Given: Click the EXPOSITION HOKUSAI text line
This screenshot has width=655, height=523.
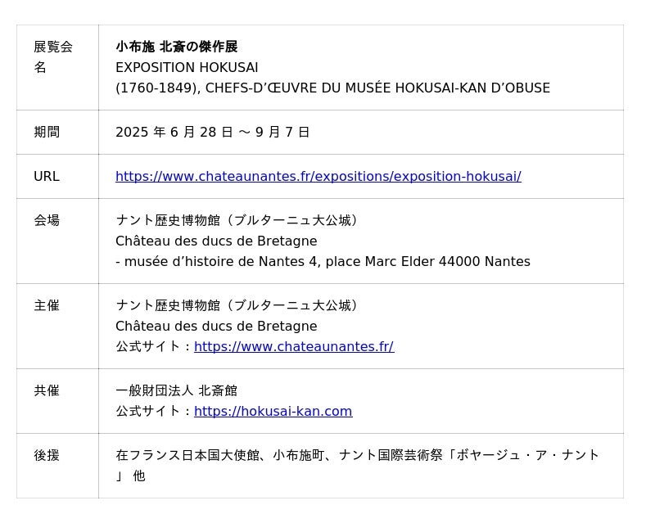Looking at the screenshot, I should [x=187, y=67].
